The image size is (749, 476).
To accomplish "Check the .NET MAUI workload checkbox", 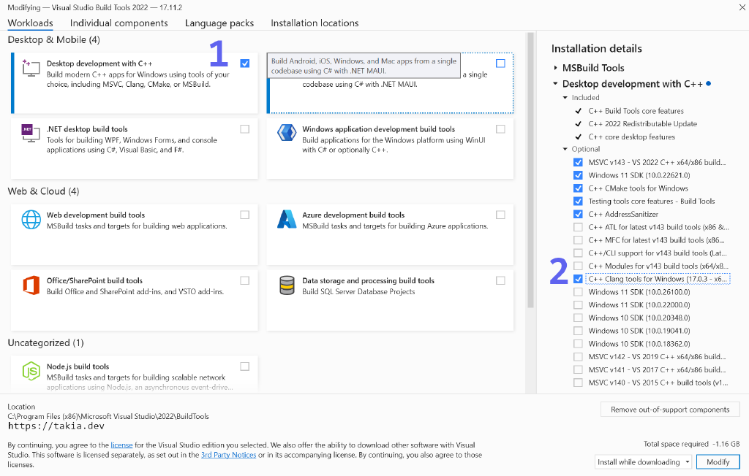I will 500,64.
